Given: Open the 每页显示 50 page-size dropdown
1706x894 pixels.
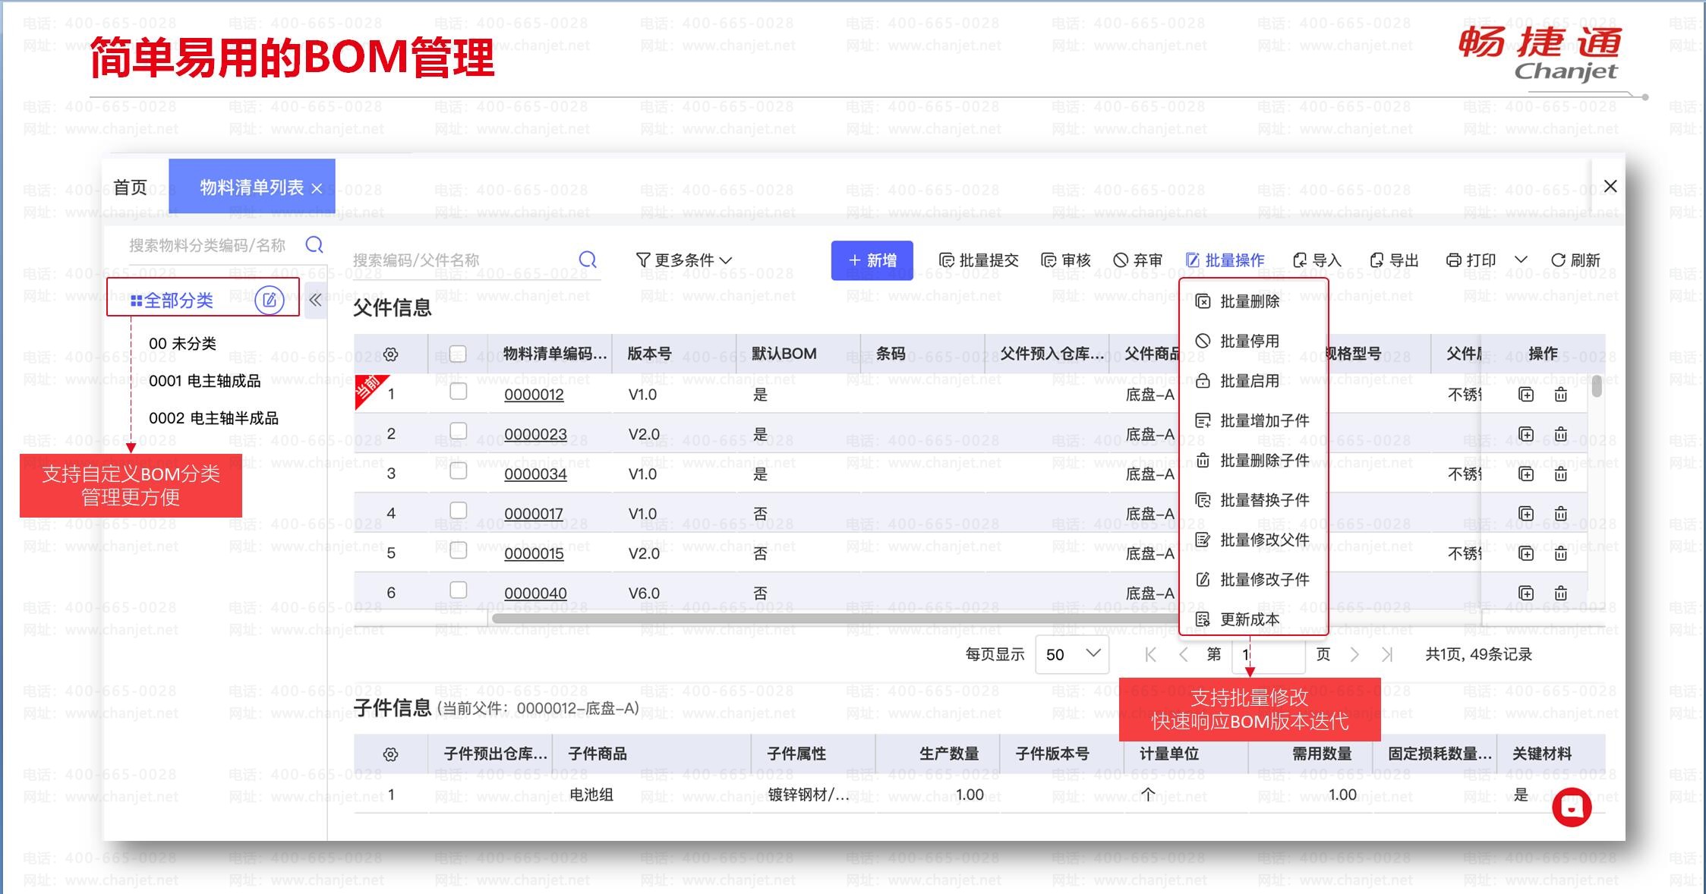Looking at the screenshot, I should [x=1072, y=654].
